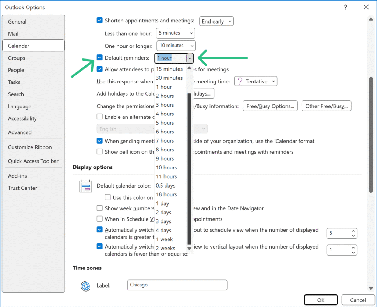
Task: Open the End early dropdown
Action: (x=216, y=21)
